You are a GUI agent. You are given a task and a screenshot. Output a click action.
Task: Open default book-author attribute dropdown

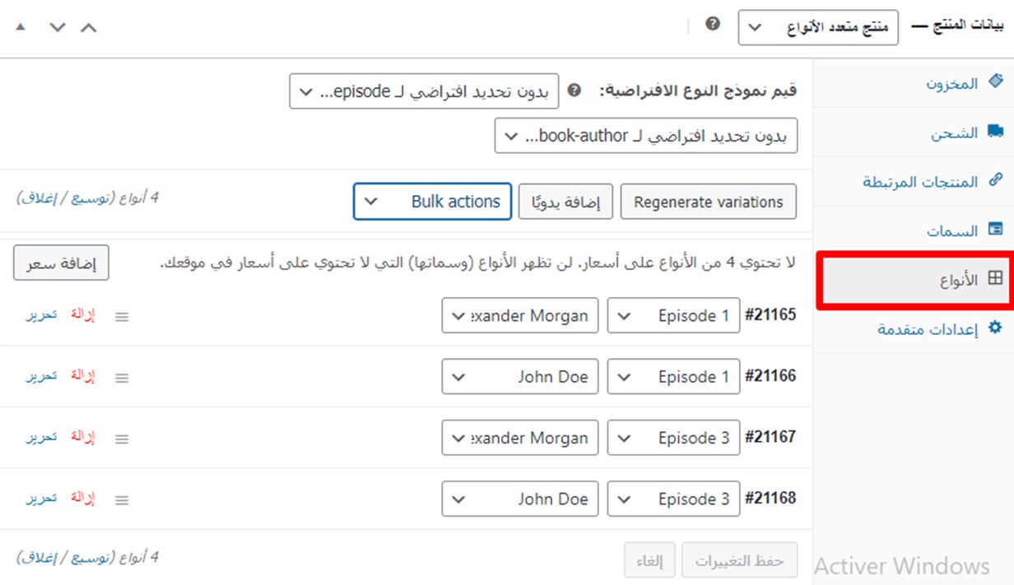tap(645, 136)
